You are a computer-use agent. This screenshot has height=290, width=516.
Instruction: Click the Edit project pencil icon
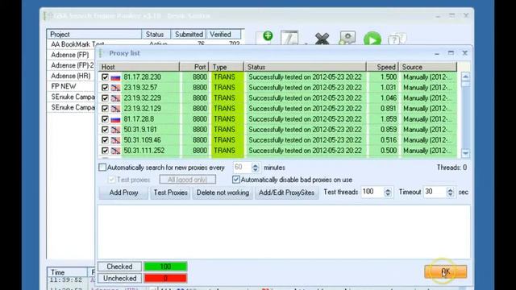click(289, 38)
